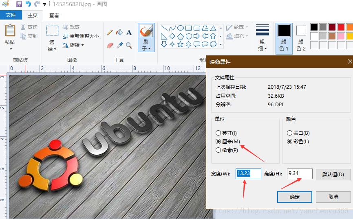Select the down arrow shape
Image resolution: width=353 pixels, height=219 pixels.
pos(164,44)
